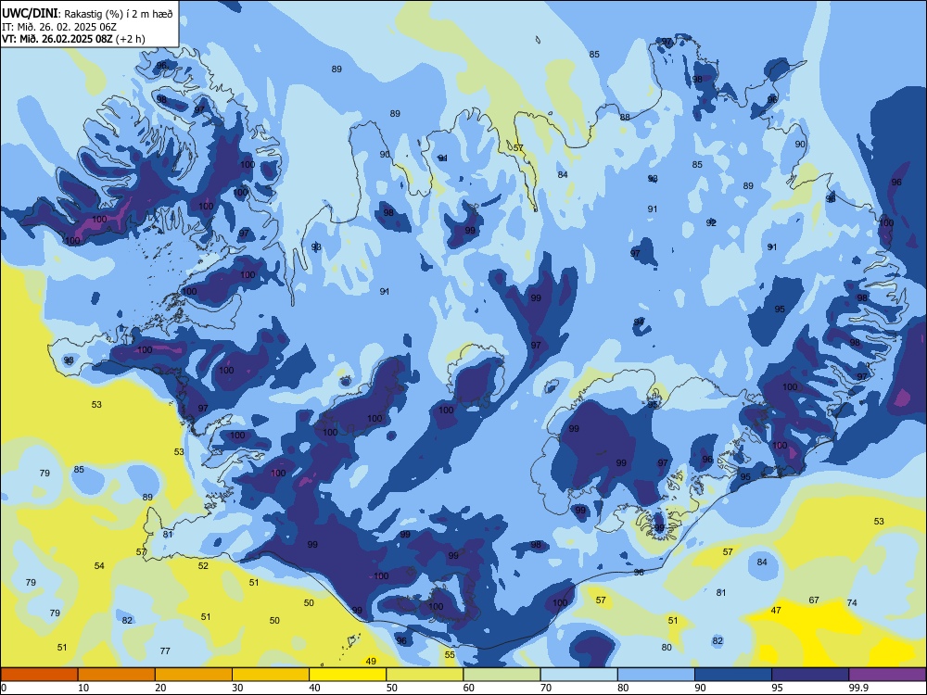This screenshot has width=927, height=695.
Task: Pick the 60–70 light green legend swatch
Action: 502,675
